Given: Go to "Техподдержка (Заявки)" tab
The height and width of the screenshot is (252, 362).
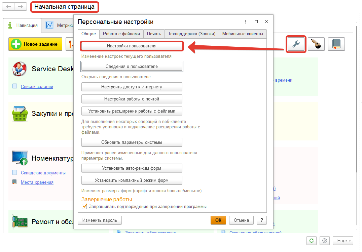Looking at the screenshot, I should [x=192, y=34].
